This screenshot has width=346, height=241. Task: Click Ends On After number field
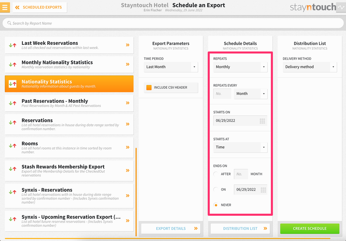[241, 174]
